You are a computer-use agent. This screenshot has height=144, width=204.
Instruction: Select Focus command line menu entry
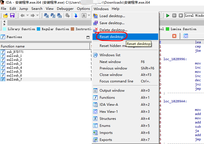(x=125, y=81)
